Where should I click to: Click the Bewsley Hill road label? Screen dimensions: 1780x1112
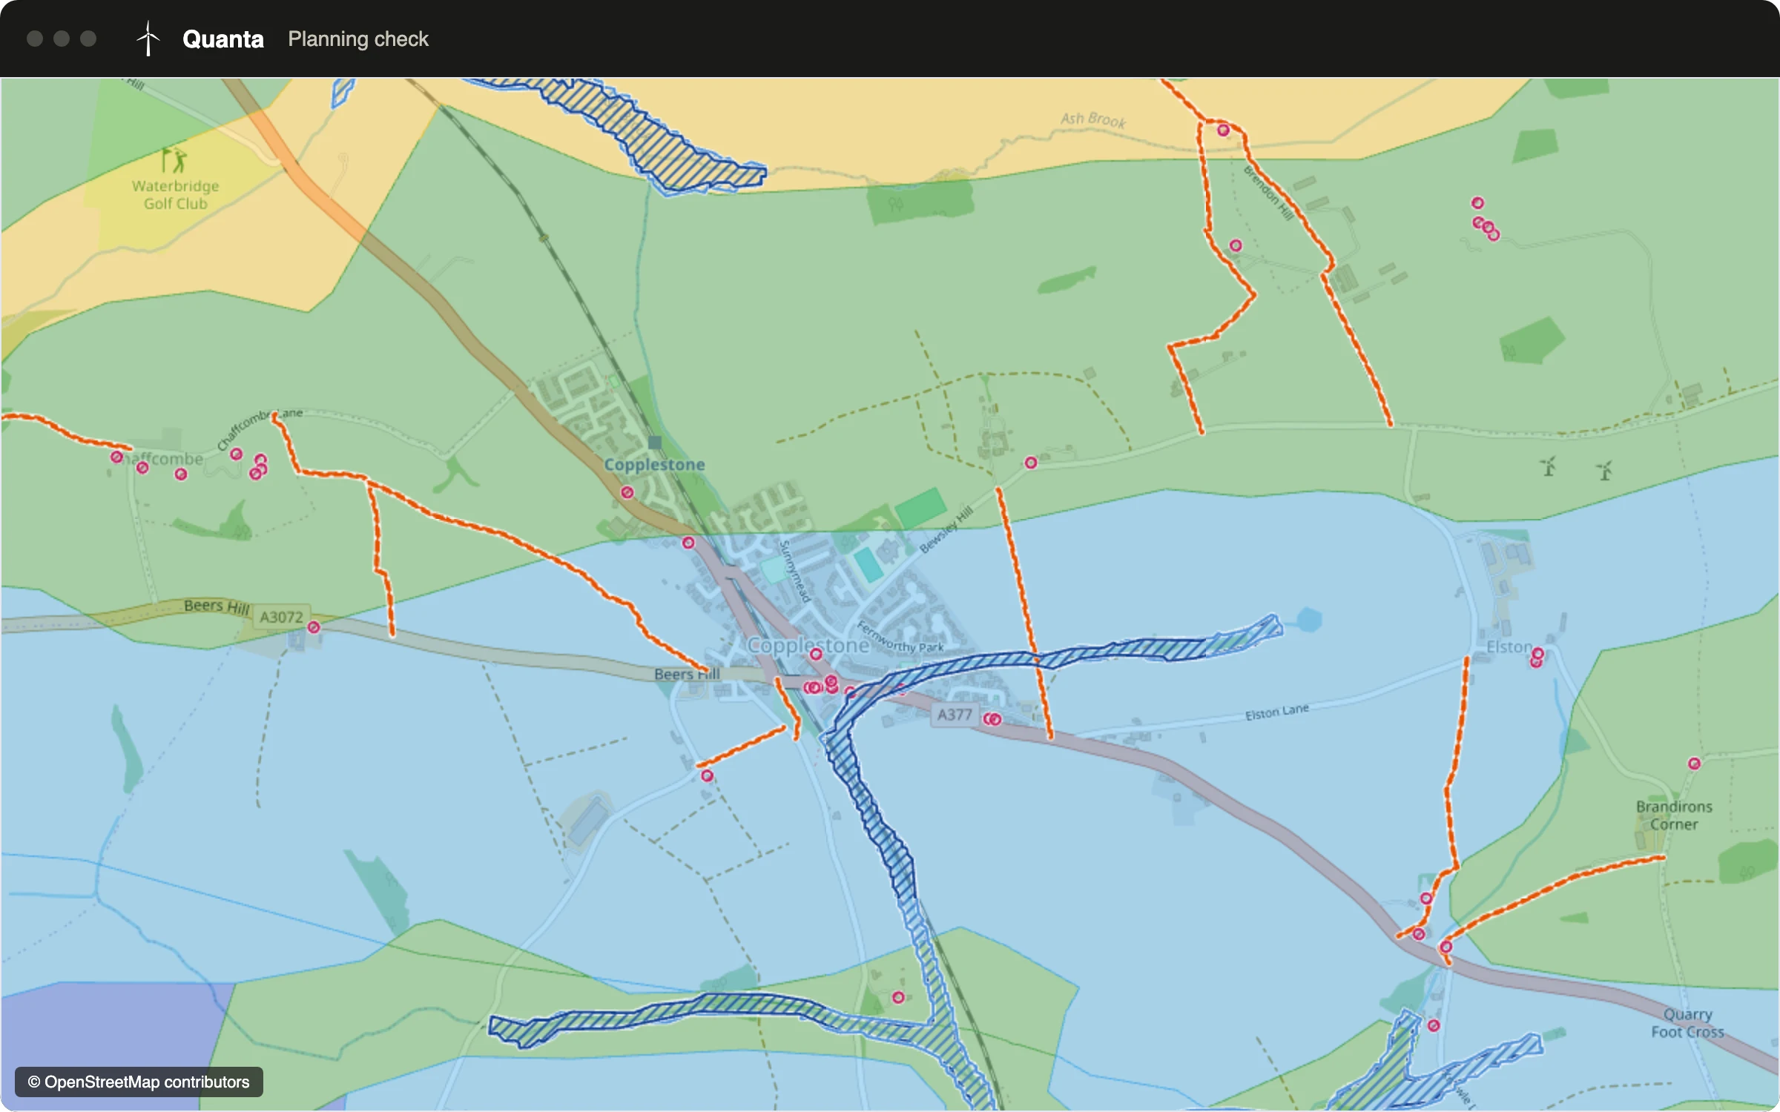click(946, 529)
